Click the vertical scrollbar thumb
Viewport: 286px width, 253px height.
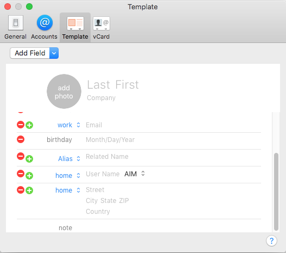(x=276, y=192)
